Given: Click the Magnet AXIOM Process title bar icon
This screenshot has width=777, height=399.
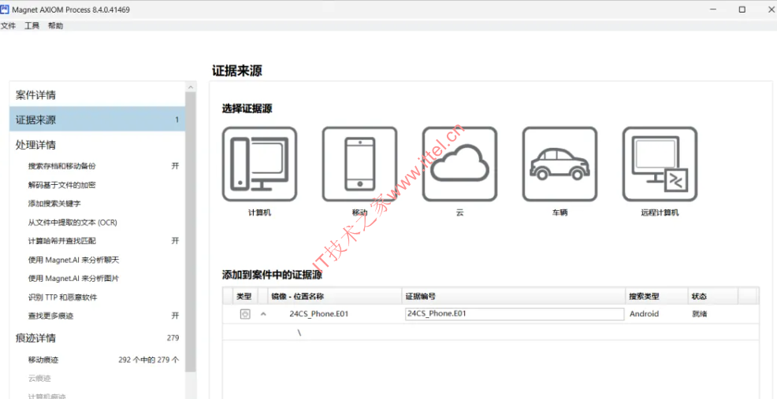Looking at the screenshot, I should coord(7,9).
